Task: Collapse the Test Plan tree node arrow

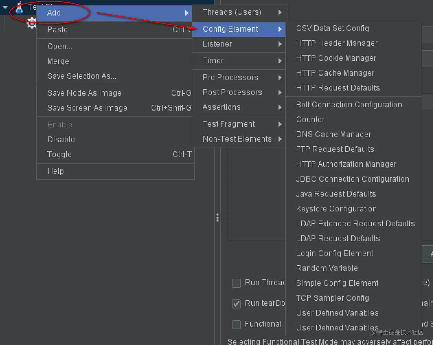Action: 5,7
